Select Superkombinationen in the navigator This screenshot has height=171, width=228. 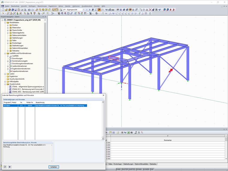(20, 71)
